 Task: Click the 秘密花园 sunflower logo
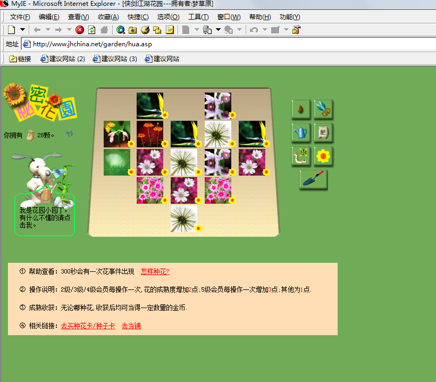click(x=40, y=103)
